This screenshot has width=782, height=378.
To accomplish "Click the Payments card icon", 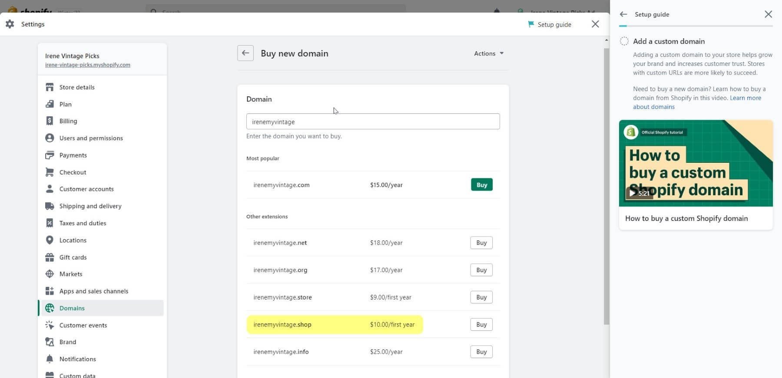I will 50,155.
